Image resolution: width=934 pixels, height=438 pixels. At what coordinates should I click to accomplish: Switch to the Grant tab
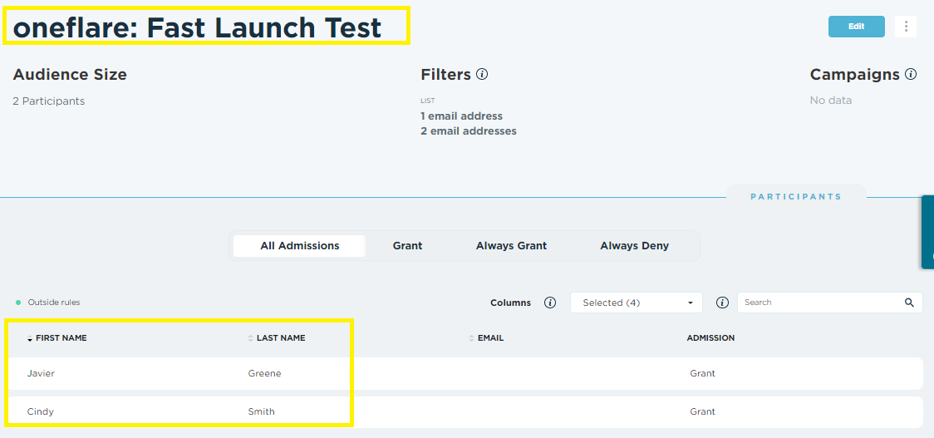click(x=407, y=245)
